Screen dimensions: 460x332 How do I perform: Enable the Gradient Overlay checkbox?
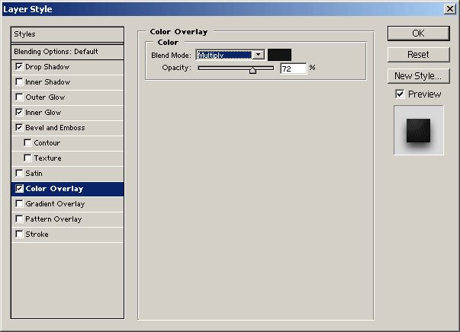(x=19, y=204)
